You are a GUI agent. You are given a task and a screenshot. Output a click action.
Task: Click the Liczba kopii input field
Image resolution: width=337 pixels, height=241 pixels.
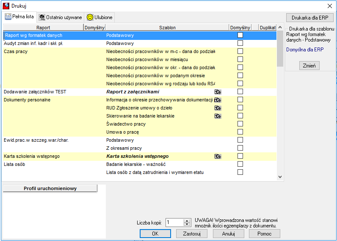pos(175,222)
